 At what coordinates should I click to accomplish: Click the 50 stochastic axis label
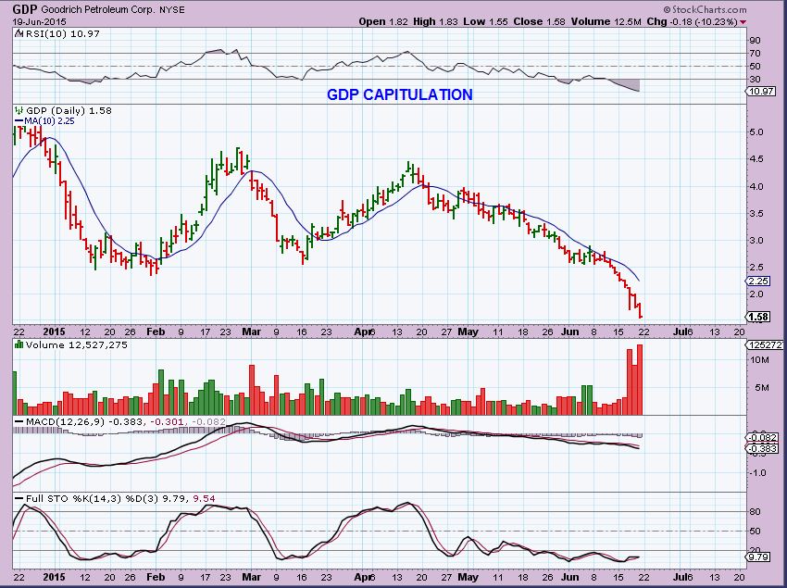(755, 532)
